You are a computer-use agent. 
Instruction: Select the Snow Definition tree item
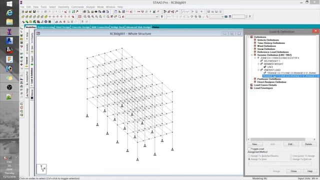click(x=266, y=49)
